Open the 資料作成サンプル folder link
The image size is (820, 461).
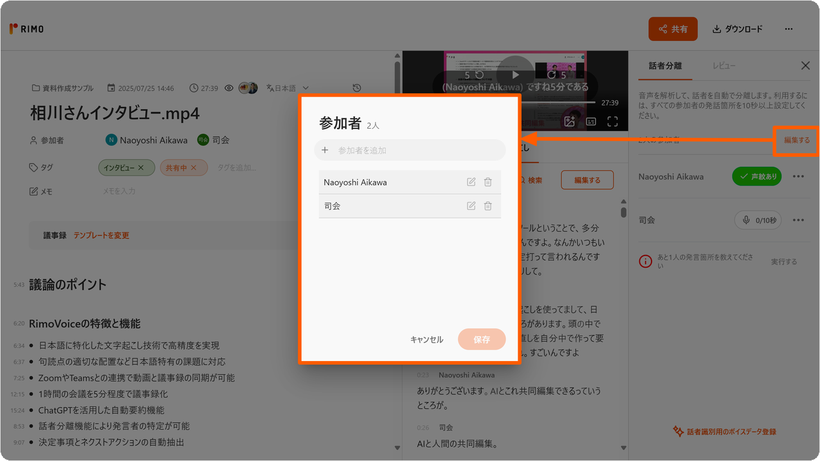(x=63, y=88)
